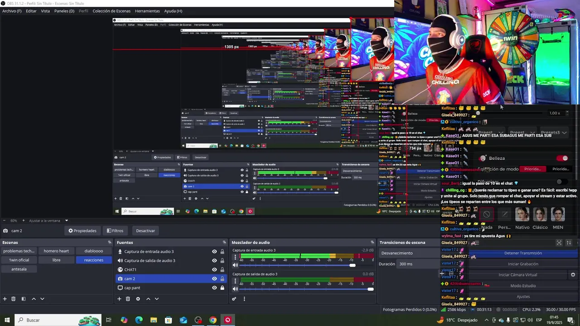The width and height of the screenshot is (580, 326).
Task: Open Google Chrome from the taskbar
Action: pyautogui.click(x=213, y=320)
